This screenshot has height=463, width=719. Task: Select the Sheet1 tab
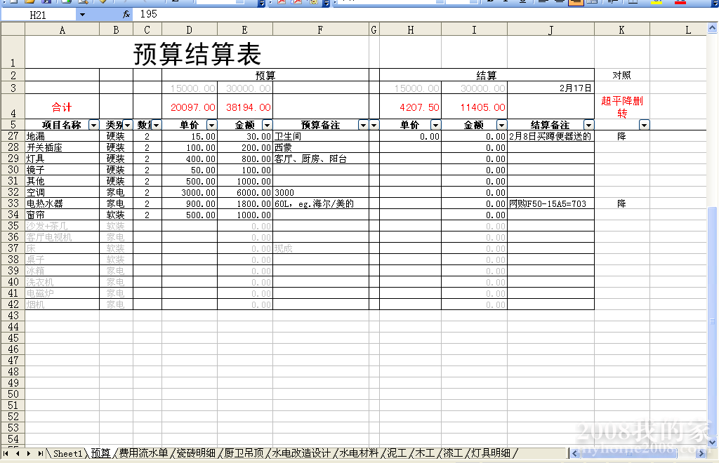point(67,454)
